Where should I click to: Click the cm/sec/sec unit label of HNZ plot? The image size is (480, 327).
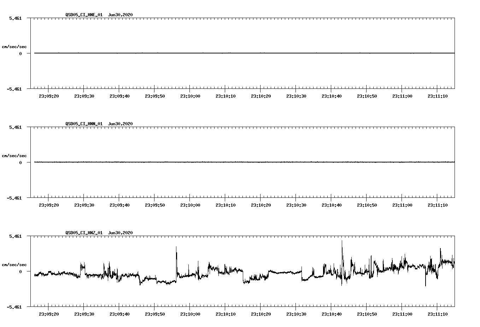pos(14,265)
